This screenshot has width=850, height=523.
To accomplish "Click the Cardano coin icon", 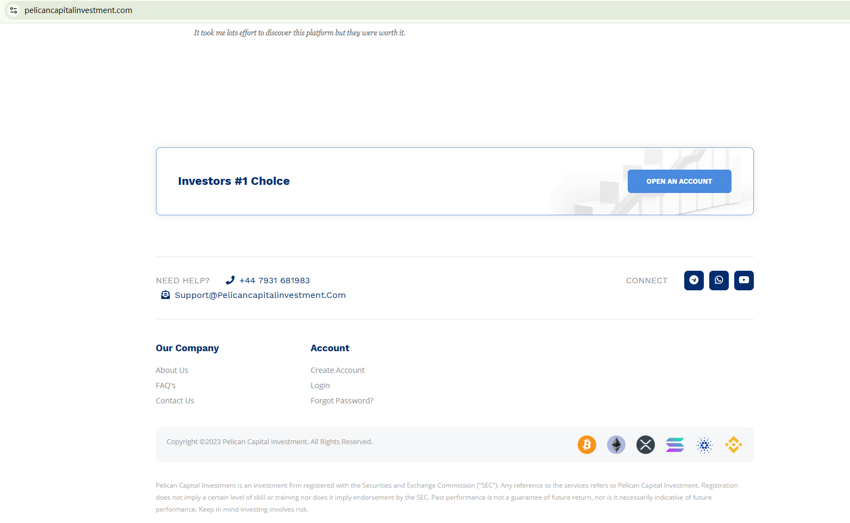I will coord(704,445).
